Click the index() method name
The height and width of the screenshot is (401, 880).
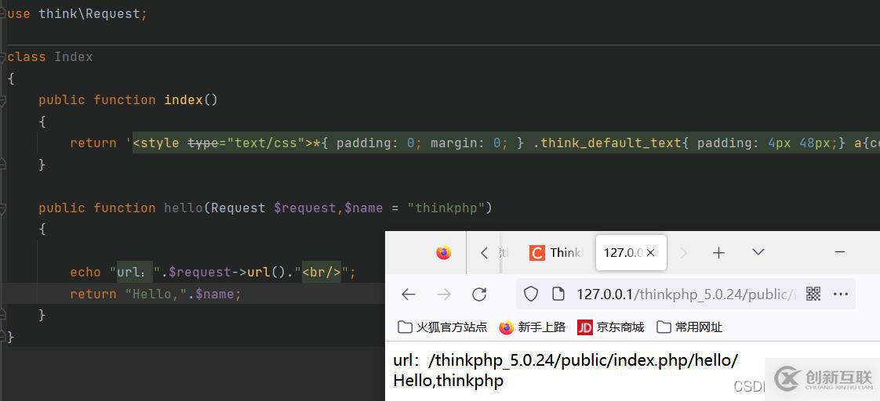tap(184, 99)
